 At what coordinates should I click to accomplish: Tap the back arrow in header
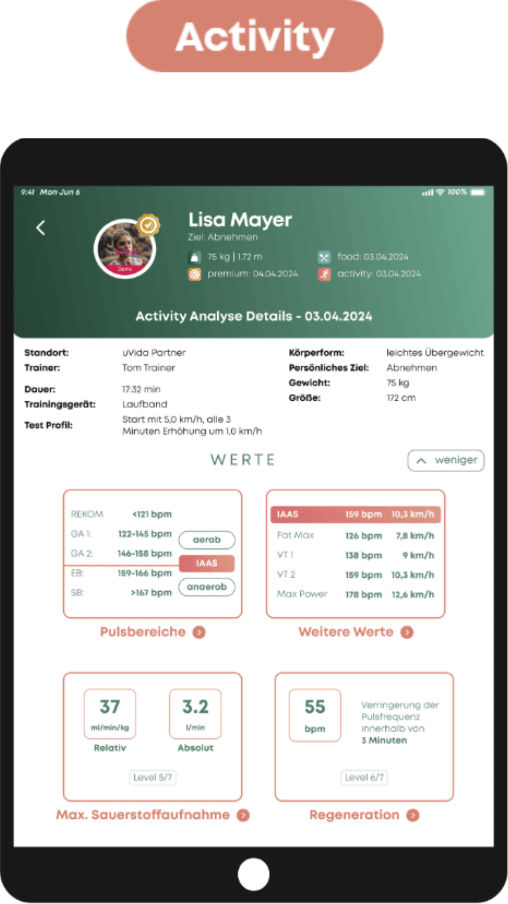(x=41, y=228)
